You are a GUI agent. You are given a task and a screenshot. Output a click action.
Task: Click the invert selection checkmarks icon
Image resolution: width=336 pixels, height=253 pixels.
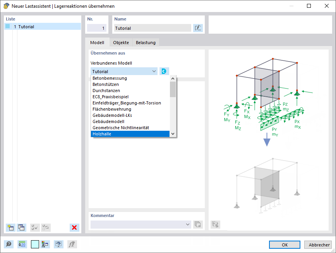(46, 227)
